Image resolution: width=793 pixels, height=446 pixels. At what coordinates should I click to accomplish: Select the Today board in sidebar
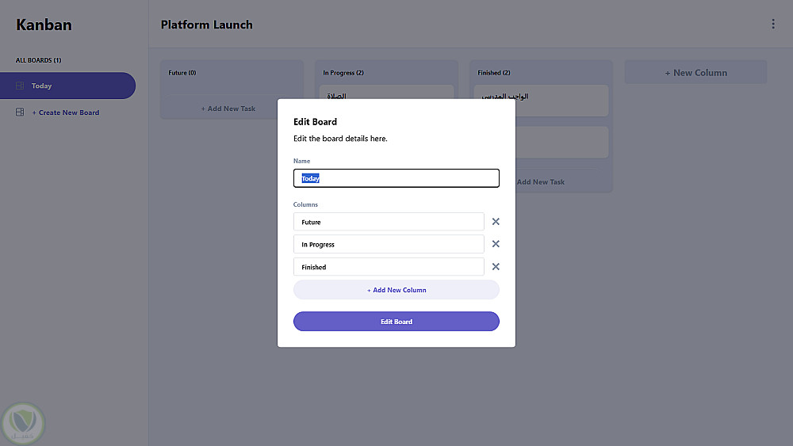[x=67, y=86]
